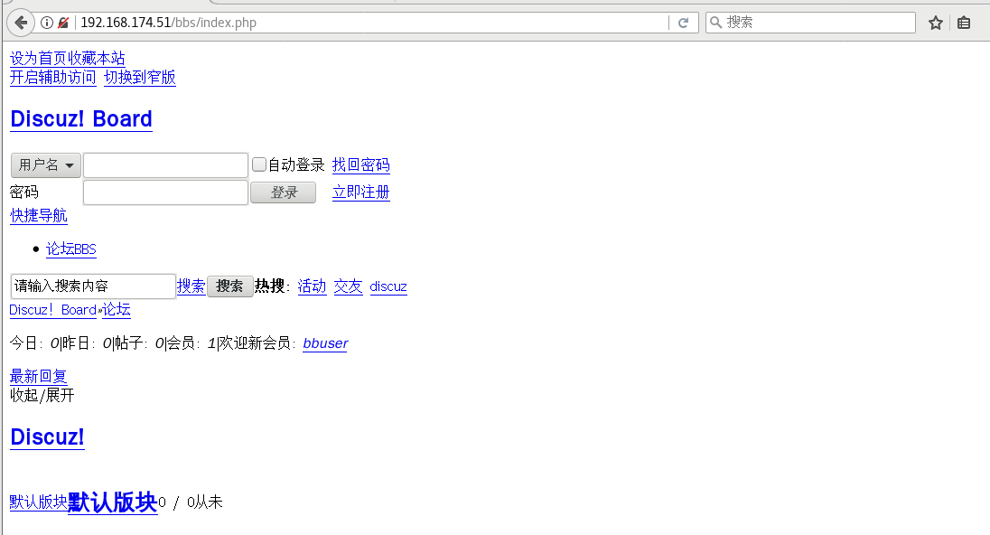
Task: Open the 设为首页 link
Action: pos(39,59)
